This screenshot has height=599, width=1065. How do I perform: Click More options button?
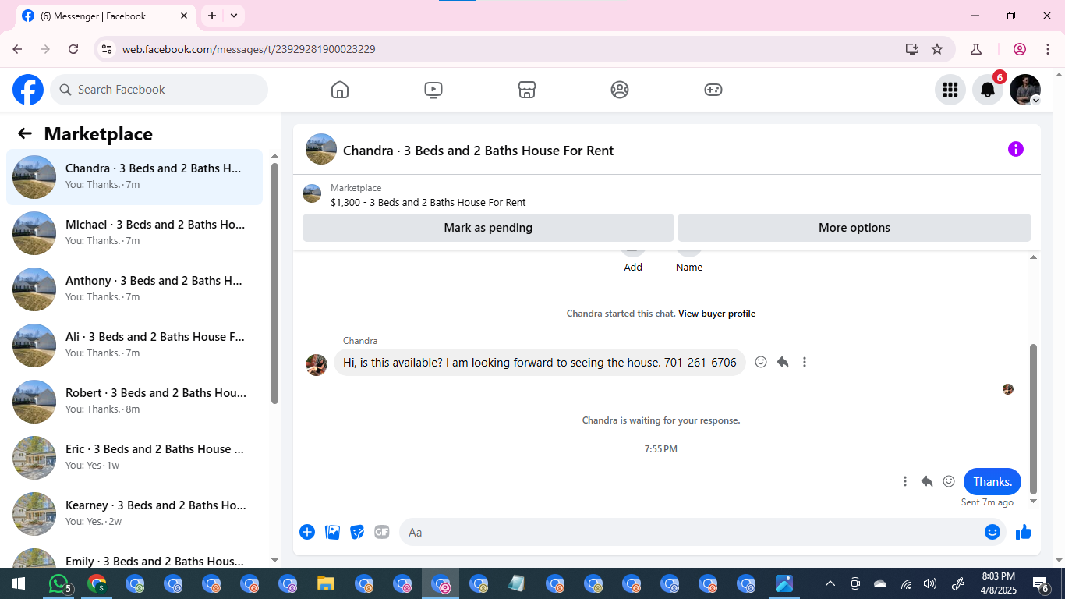854,228
